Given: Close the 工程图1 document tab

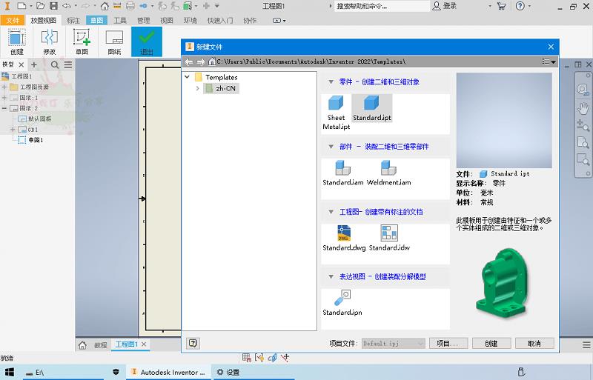Looking at the screenshot, I should [x=144, y=344].
